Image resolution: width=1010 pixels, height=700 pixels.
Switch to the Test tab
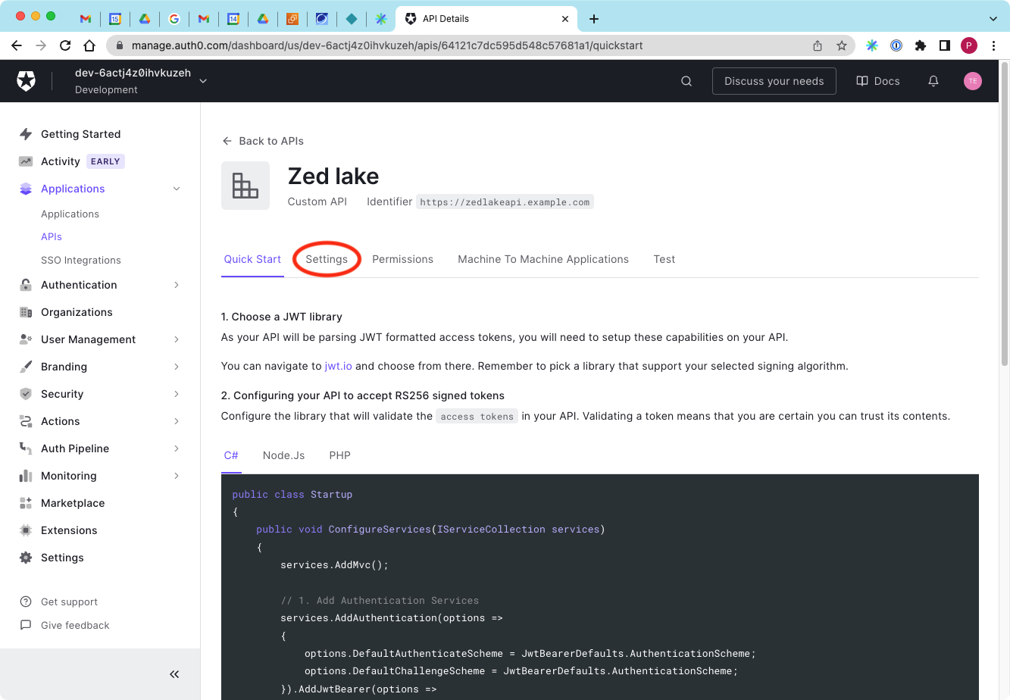pos(664,259)
